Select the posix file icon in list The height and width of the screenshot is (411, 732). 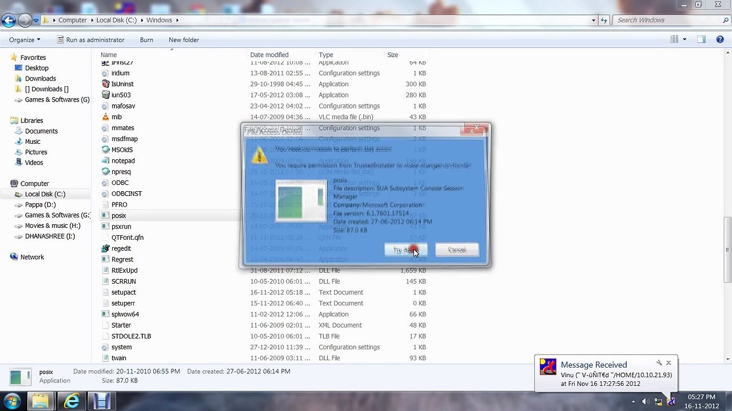pos(105,216)
